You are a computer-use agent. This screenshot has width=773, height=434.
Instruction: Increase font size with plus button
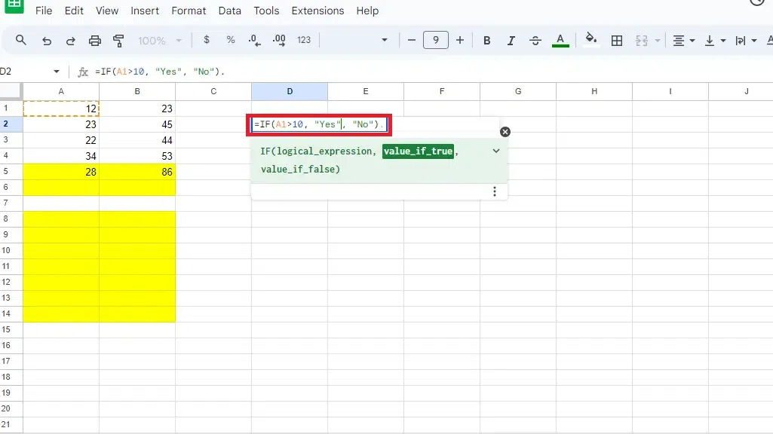460,40
